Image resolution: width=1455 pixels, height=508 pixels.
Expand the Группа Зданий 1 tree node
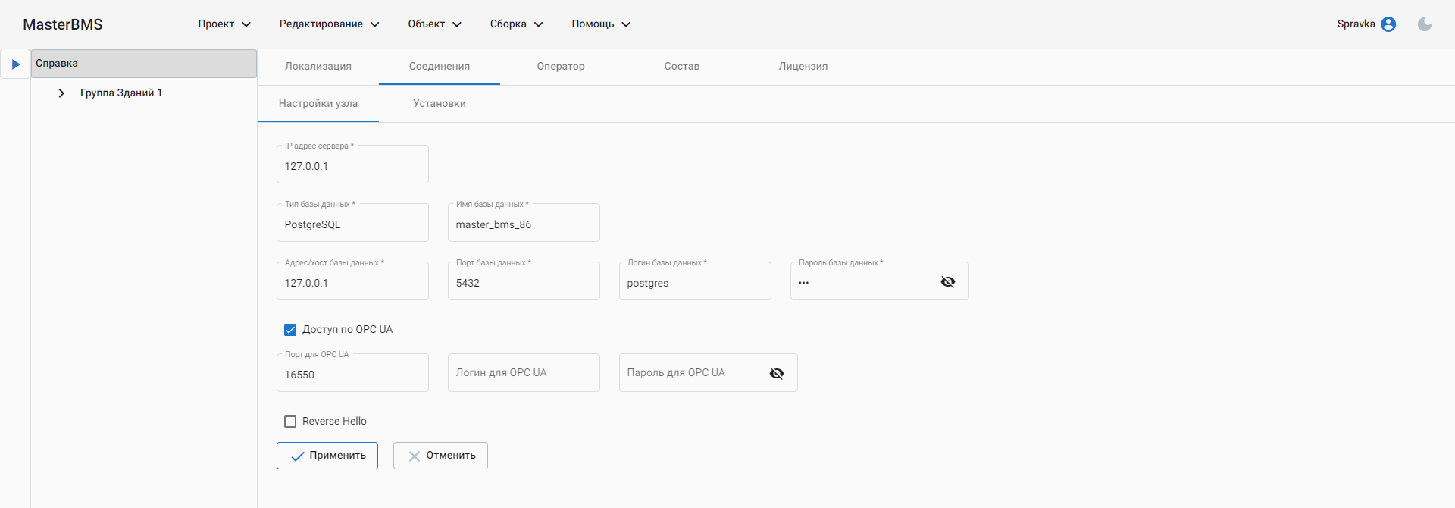tap(61, 93)
